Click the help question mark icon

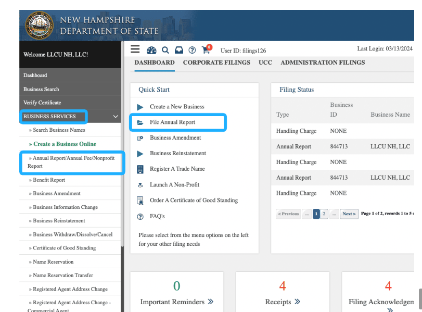[192, 50]
